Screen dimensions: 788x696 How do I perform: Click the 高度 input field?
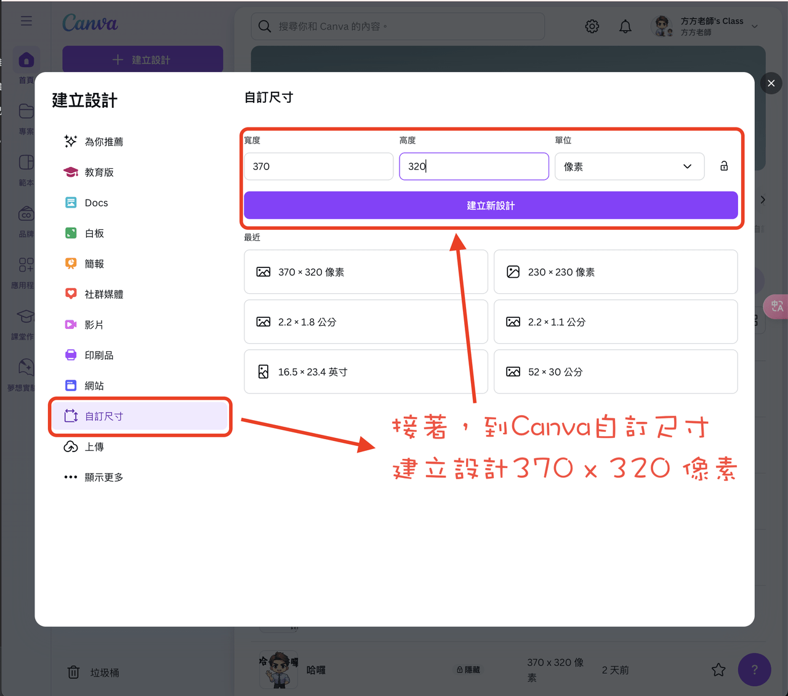[x=474, y=166]
